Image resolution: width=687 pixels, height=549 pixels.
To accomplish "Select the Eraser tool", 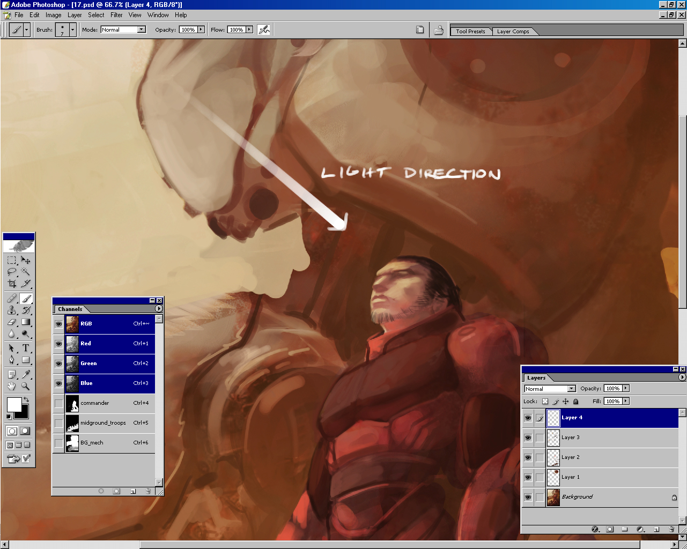I will [x=12, y=322].
